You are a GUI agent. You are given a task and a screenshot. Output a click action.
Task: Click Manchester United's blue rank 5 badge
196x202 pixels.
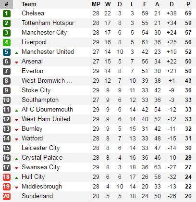coord(7,52)
